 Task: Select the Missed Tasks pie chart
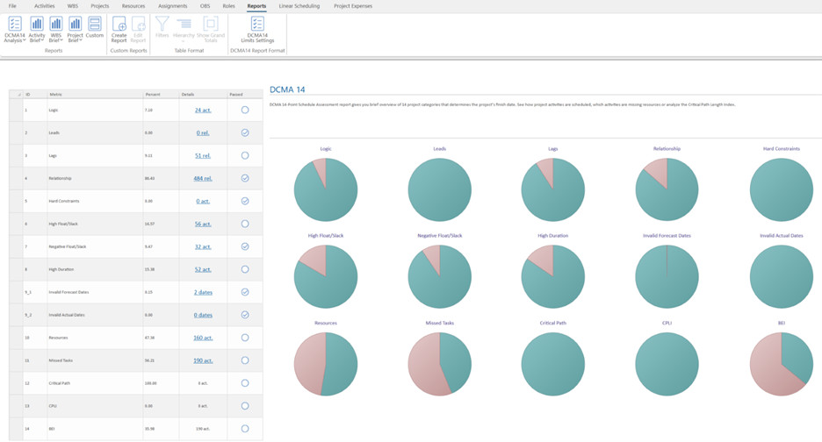pyautogui.click(x=440, y=364)
